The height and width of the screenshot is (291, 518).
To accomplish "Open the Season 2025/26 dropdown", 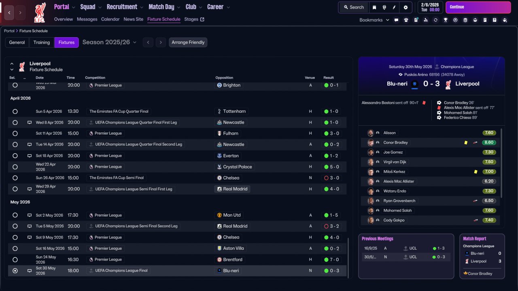I will [109, 42].
